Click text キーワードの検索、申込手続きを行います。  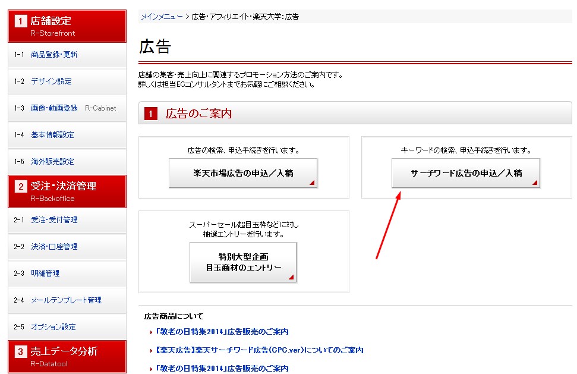point(466,150)
